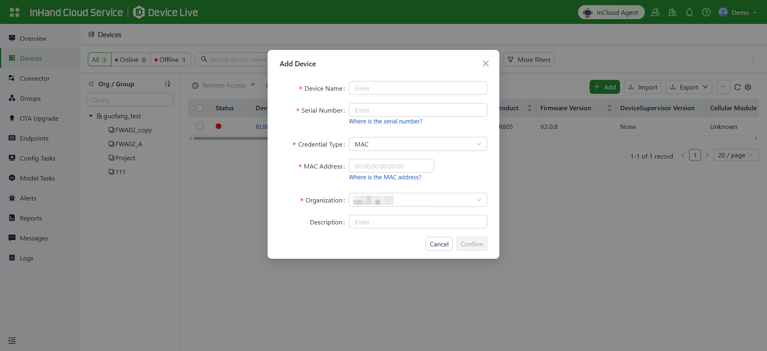
Task: Expand the Organization dropdown
Action: point(418,200)
